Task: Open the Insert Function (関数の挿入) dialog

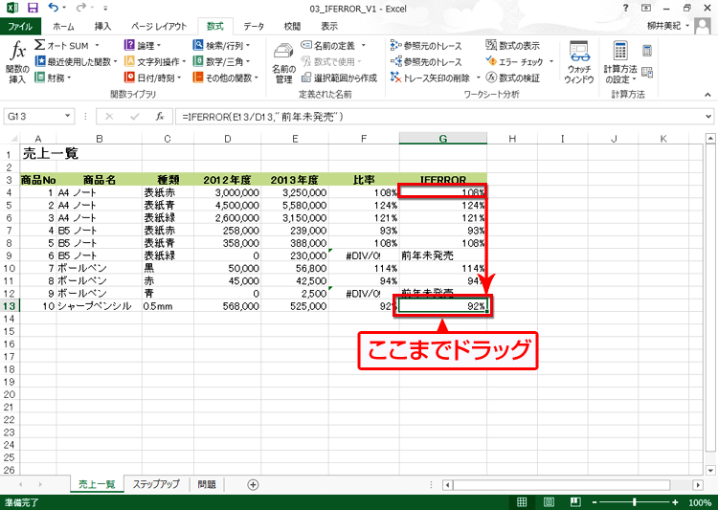Action: 17,62
